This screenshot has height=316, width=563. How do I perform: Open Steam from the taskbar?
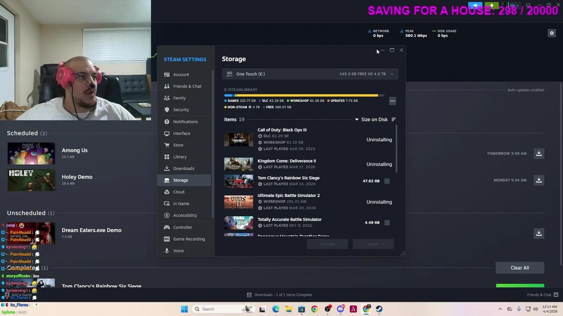(x=379, y=309)
